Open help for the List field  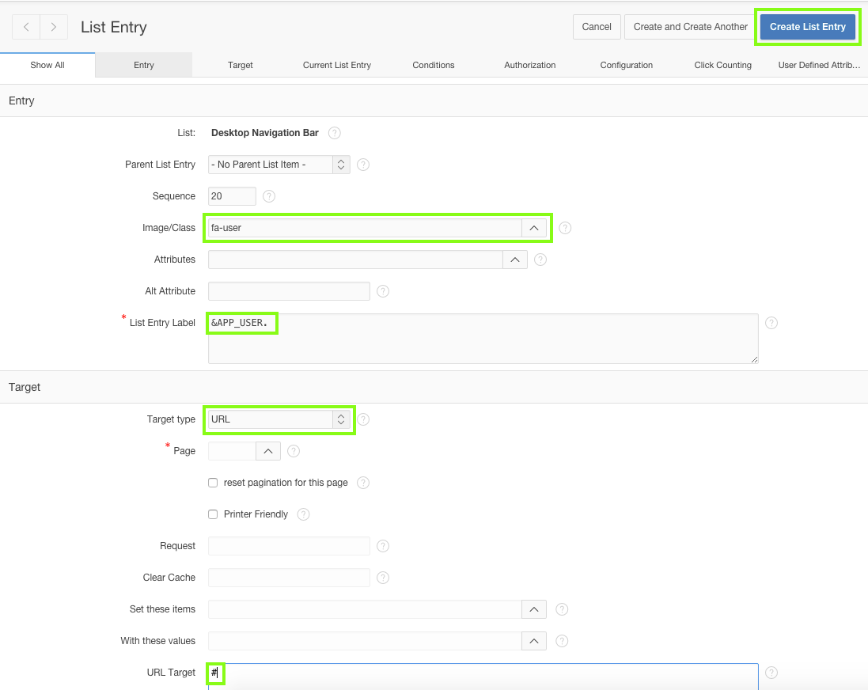(334, 133)
